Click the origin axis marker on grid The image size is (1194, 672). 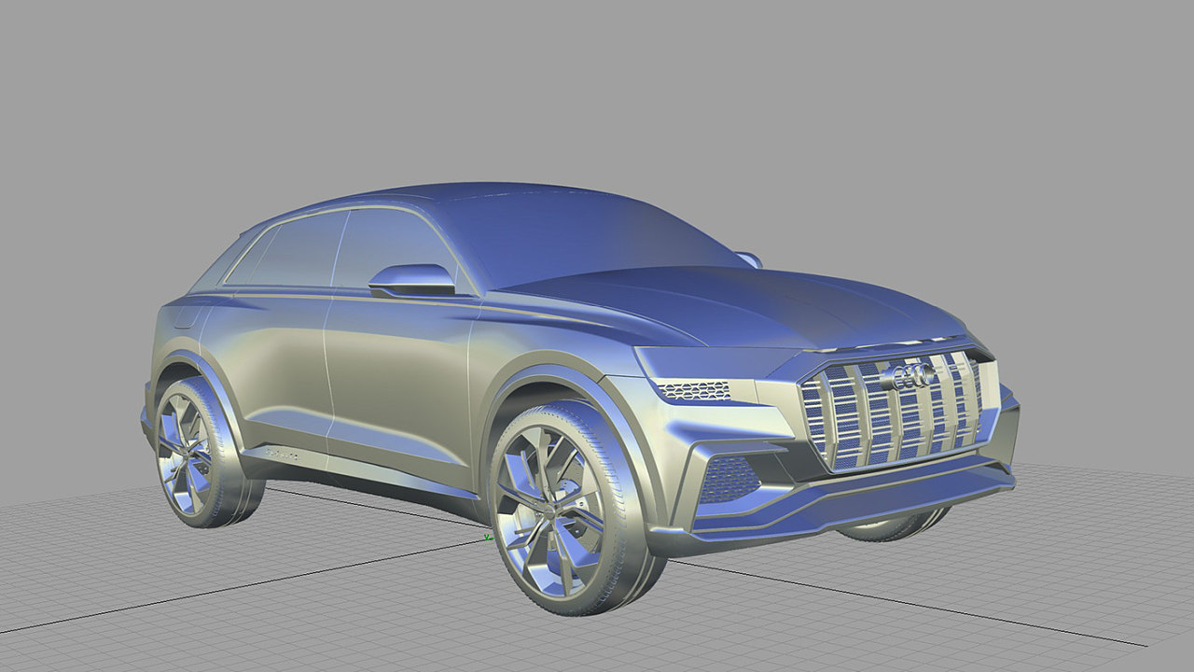(x=488, y=538)
